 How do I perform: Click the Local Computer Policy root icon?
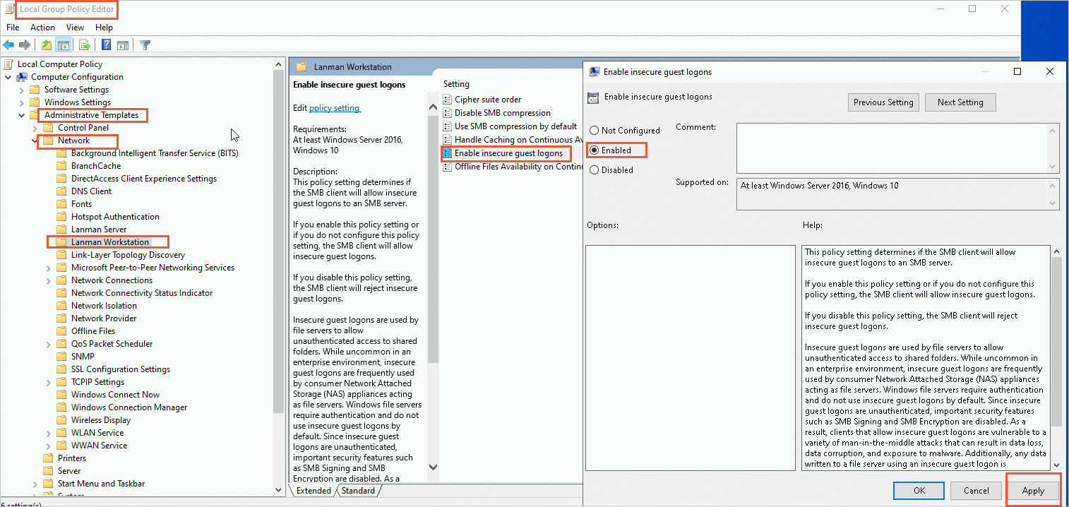coord(9,64)
